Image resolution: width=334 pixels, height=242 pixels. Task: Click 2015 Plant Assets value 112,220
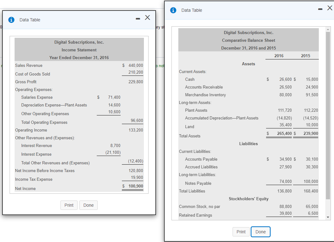(x=311, y=110)
